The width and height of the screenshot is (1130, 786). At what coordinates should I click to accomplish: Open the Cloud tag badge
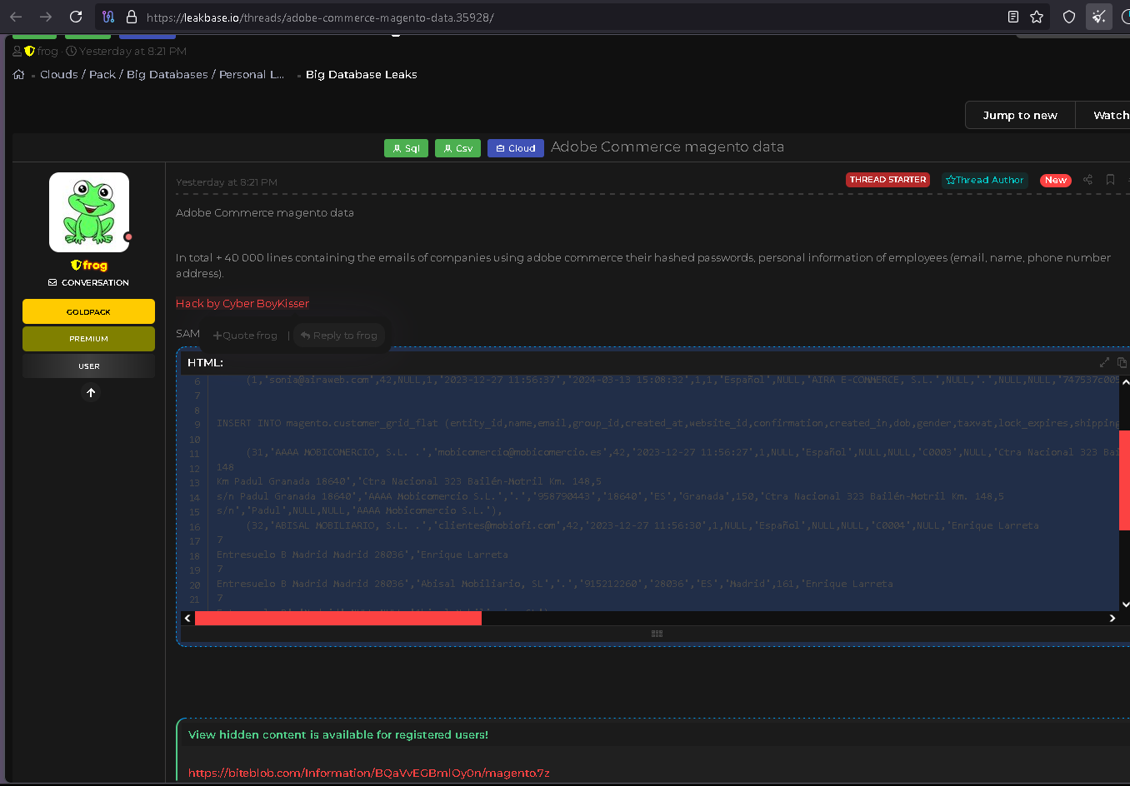point(515,147)
